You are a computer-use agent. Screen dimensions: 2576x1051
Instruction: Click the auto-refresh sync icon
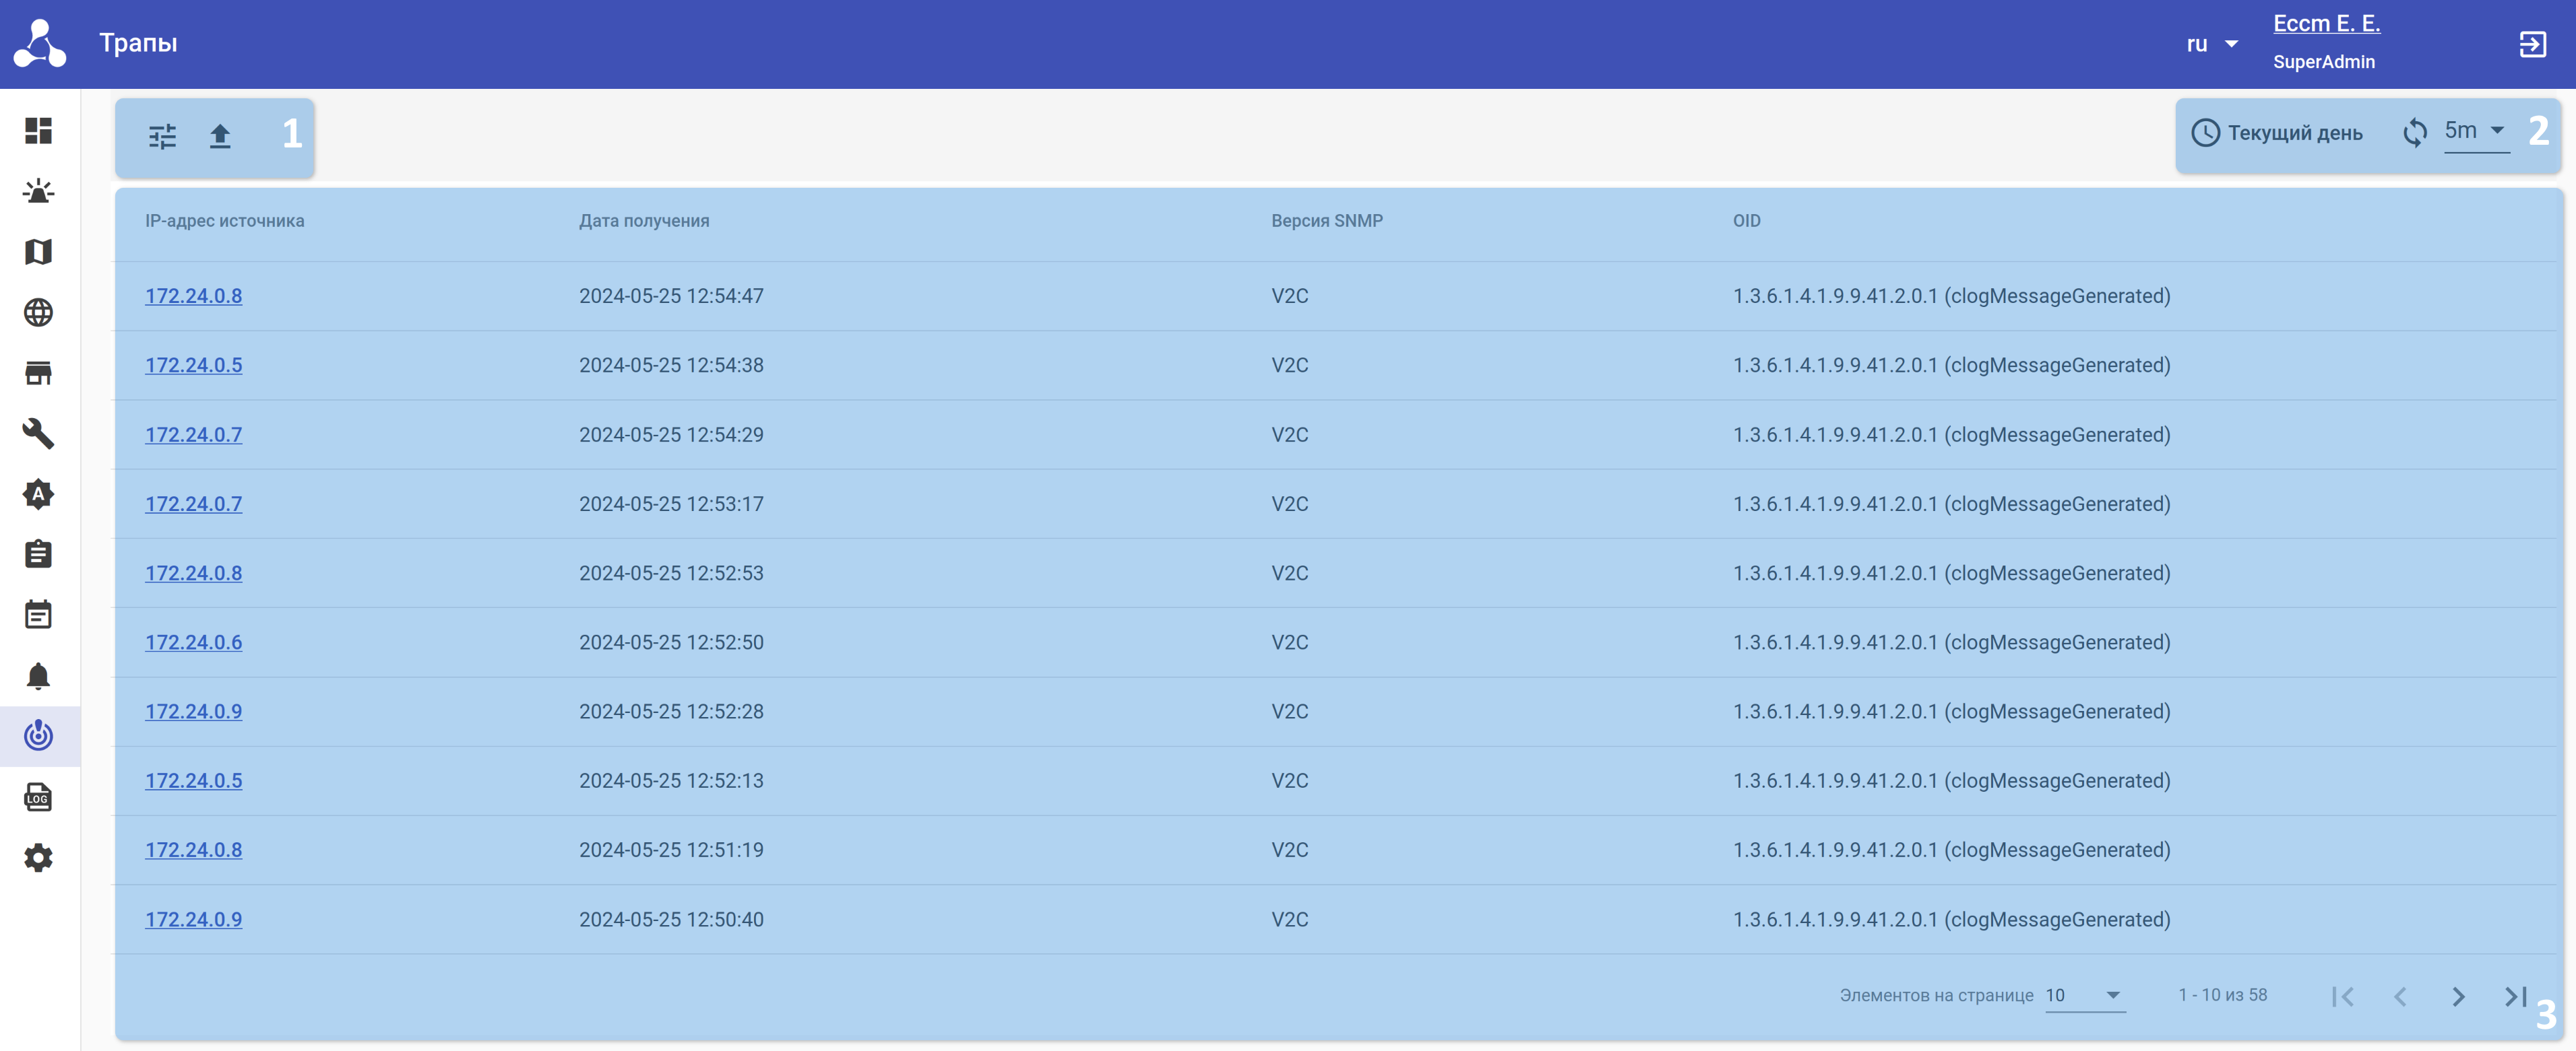click(x=2414, y=133)
